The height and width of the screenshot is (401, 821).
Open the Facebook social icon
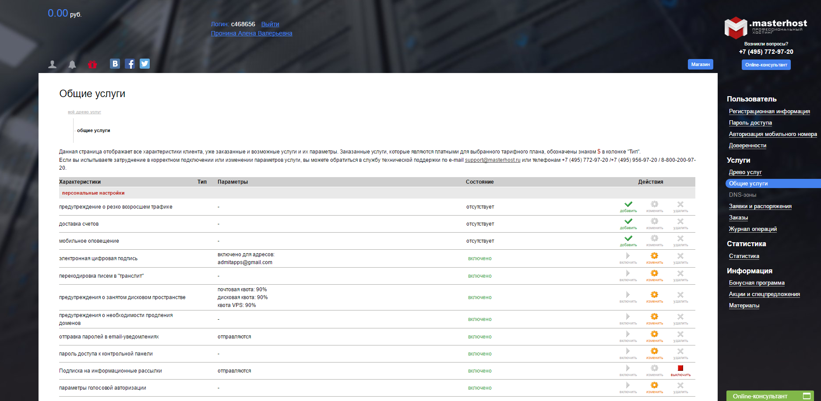(x=130, y=64)
